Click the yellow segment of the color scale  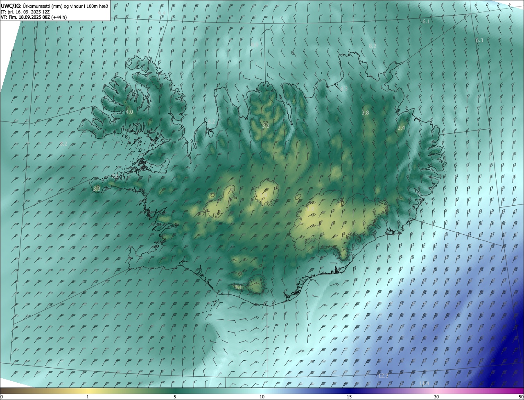(x=88, y=391)
